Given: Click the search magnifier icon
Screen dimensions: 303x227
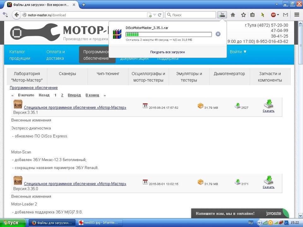Looking at the screenshot, I should tap(169, 15).
